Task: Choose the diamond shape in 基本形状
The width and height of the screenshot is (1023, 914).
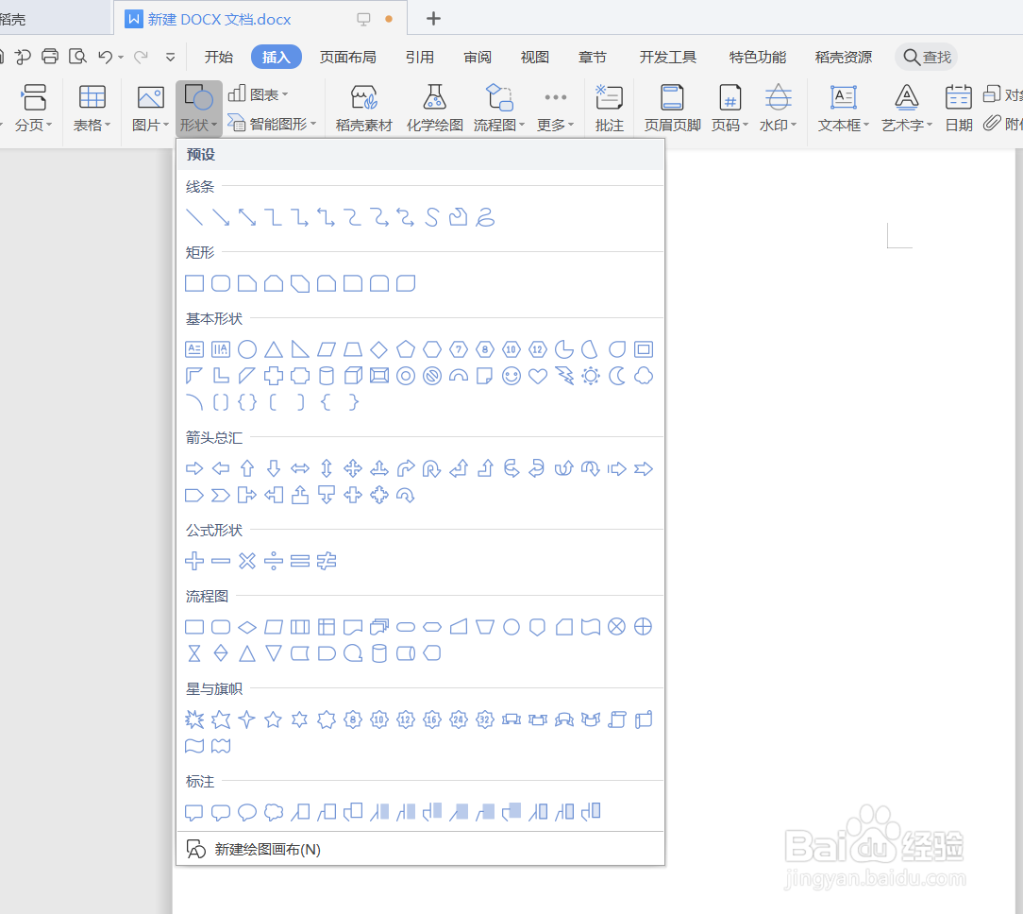Action: 379,349
